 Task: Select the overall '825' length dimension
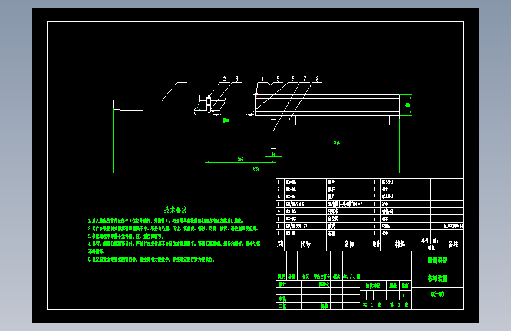[256, 169]
